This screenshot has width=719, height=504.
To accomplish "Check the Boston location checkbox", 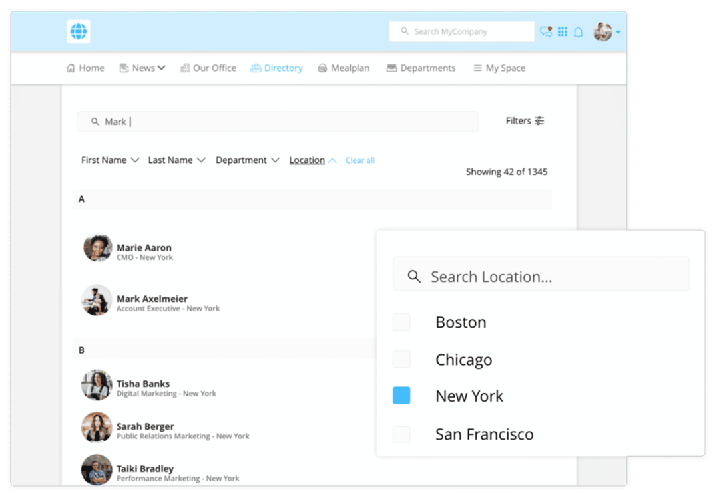I will [x=401, y=322].
